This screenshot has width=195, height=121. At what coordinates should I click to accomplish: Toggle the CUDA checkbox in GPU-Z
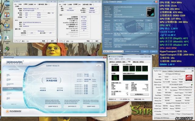[x=170, y=114]
